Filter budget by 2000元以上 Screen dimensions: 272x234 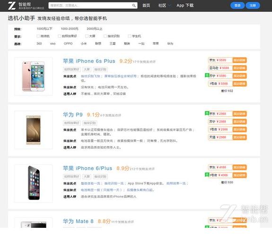(95, 29)
